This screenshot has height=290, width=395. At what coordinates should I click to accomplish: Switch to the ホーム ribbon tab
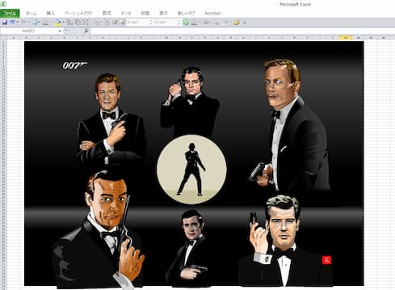32,13
